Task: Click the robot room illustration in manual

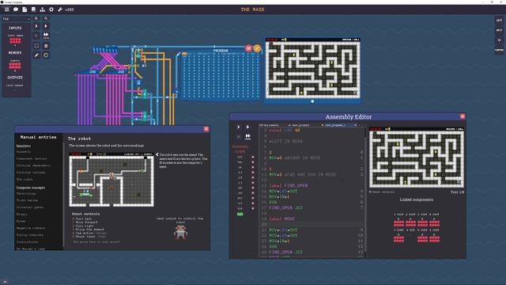Action: [111, 180]
